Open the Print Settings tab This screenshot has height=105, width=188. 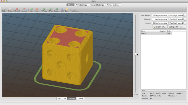pyautogui.click(x=81, y=5)
